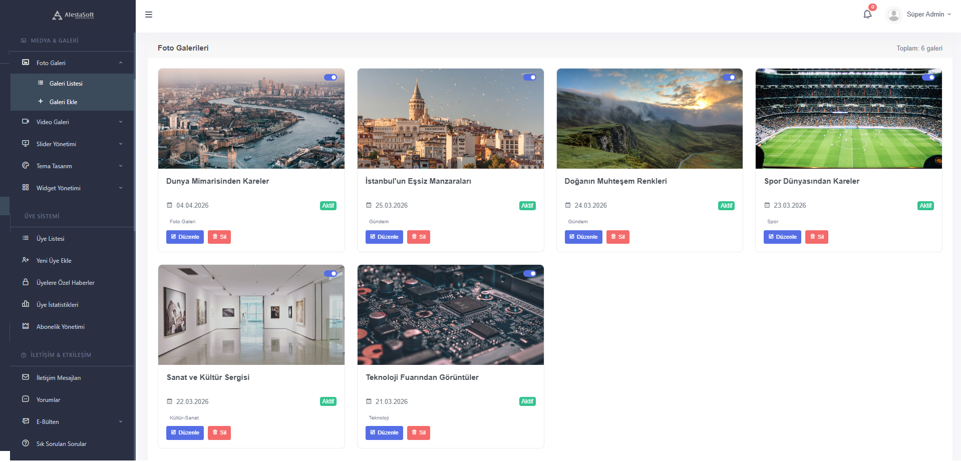
Task: Click the Sanat ve Kültür Sergisi thumbnail
Action: [x=251, y=315]
